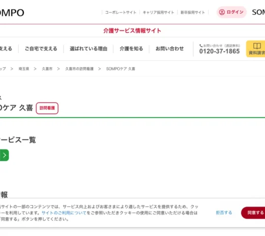
Task: Click the 資料請求 booklet button
Action: pyautogui.click(x=256, y=49)
